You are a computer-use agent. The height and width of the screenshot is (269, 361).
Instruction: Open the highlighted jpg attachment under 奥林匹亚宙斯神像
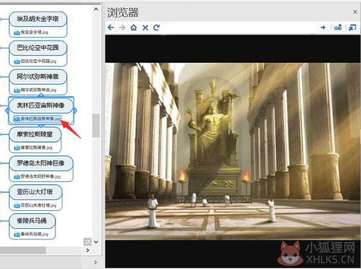click(x=37, y=119)
